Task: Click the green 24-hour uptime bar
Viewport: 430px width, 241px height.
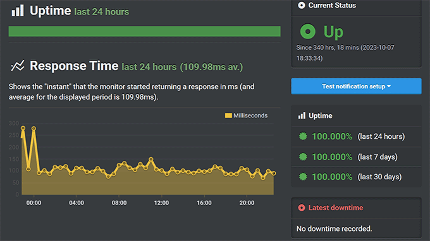Action: click(145, 31)
